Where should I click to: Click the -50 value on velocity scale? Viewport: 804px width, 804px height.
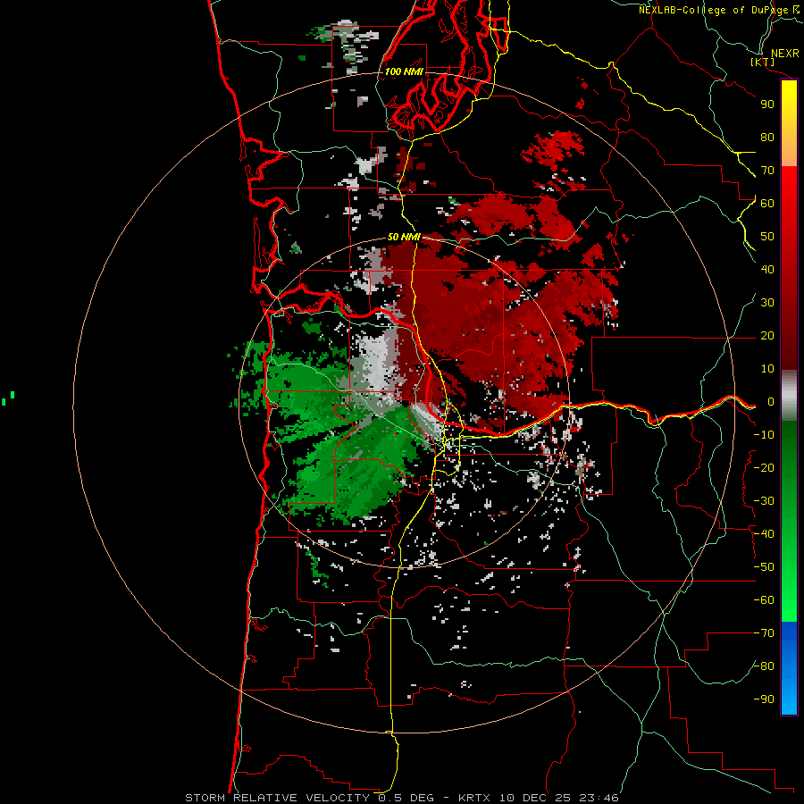coord(764,567)
